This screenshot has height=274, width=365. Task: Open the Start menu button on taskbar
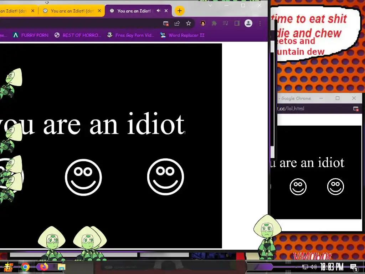pyautogui.click(x=9, y=267)
